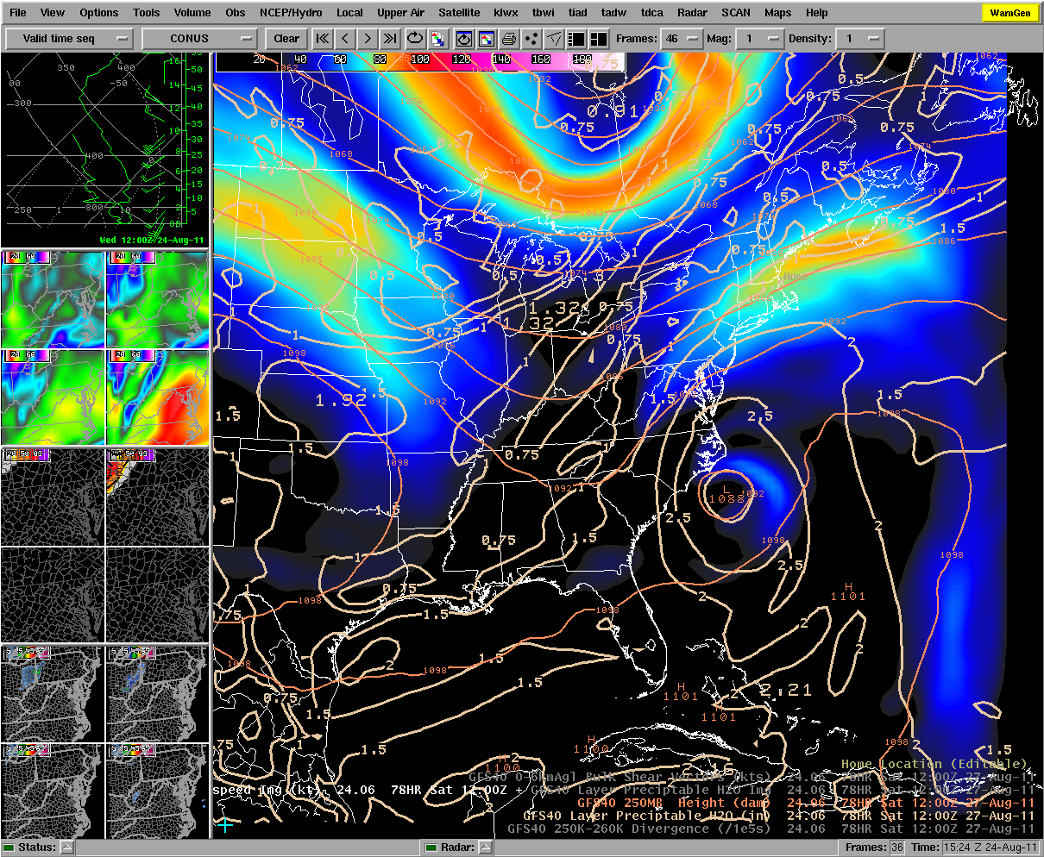Toggle GFS40 250MB Height legend
1044x857 pixels.
point(804,803)
